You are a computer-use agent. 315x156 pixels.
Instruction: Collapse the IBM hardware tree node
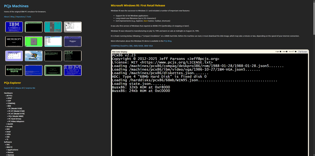[8, 106]
